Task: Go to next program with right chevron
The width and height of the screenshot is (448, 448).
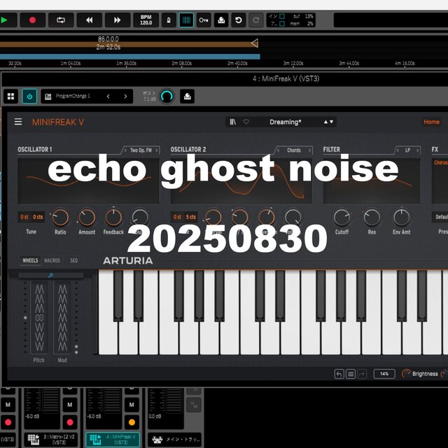Action: pyautogui.click(x=126, y=97)
